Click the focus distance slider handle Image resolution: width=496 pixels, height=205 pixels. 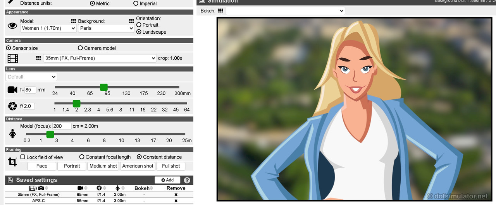pyautogui.click(x=50, y=135)
